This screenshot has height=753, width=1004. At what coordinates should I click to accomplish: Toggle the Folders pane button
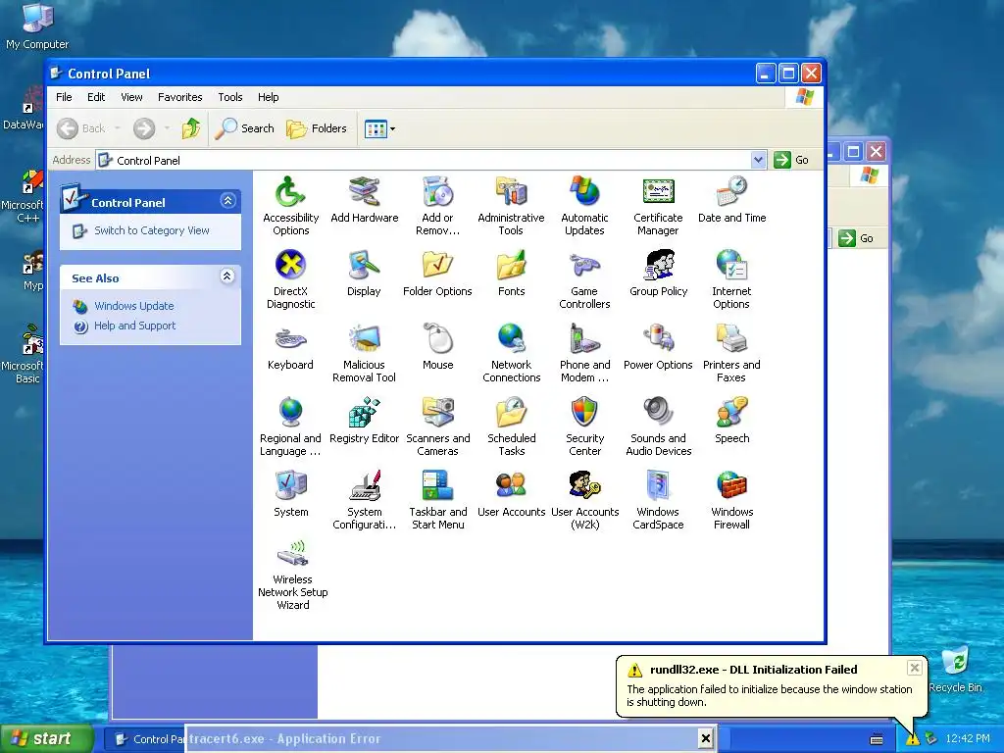coord(317,128)
